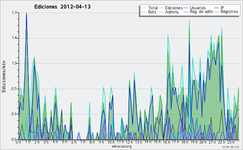243x150 pixels.
Task: Click the '2 h' x-axis label
Action: (x=37, y=142)
